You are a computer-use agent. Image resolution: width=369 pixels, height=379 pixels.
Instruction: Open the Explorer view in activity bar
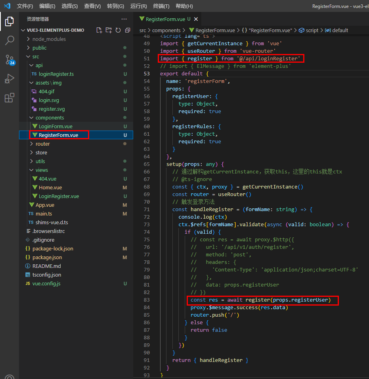[x=10, y=21]
